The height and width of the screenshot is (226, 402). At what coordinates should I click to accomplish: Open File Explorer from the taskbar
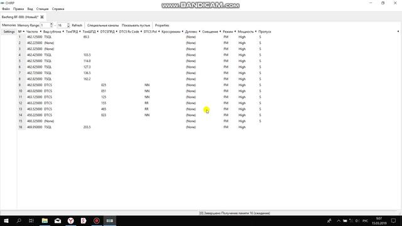(x=45, y=220)
